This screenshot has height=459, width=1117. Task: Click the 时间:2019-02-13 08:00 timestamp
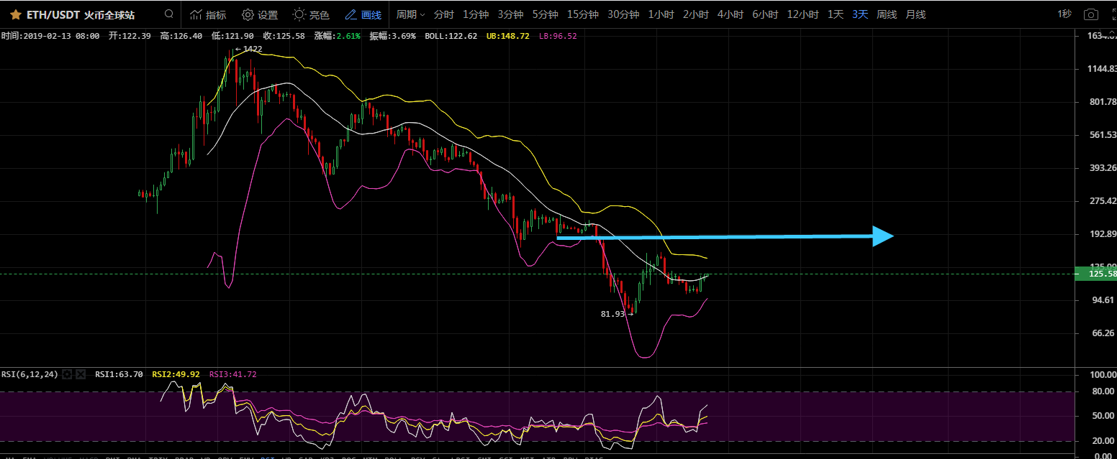point(50,36)
